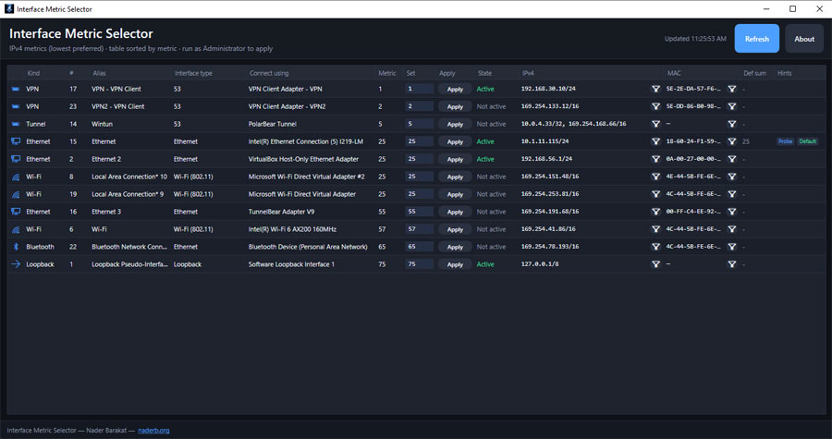The image size is (832, 439).
Task: Focus the Set field showing 1 for VPN
Action: click(x=419, y=89)
